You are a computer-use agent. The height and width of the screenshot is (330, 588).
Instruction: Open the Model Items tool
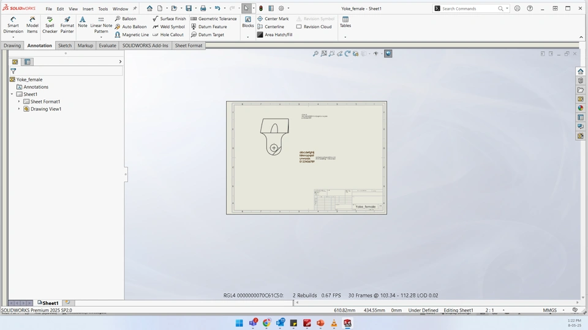tap(32, 25)
